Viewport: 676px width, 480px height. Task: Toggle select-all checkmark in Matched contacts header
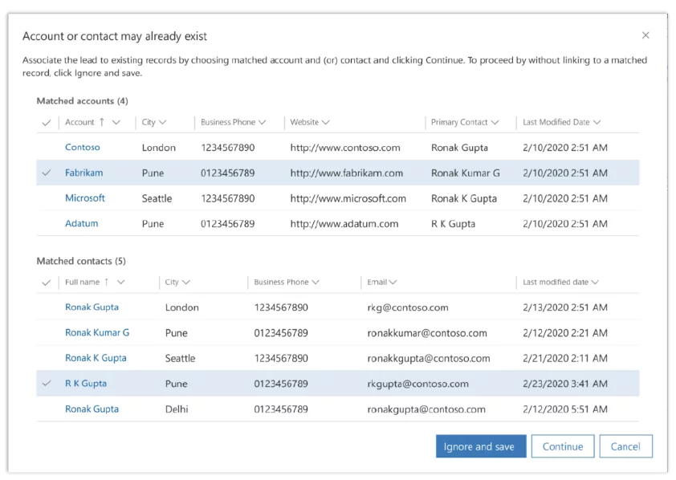tap(47, 283)
